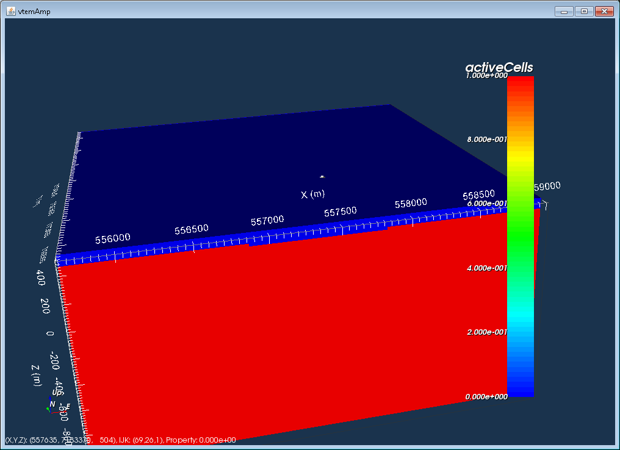Close the vtemAmp window
The width and height of the screenshot is (620, 450).
coord(605,12)
